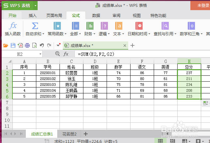Click the save floppy disk icon
The width and height of the screenshot is (210, 143).
[x=13, y=45]
